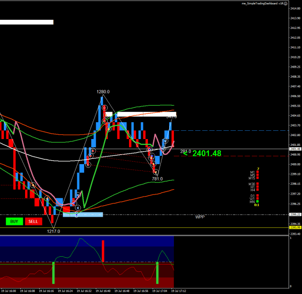
Task: Click the 2393.40 price scale value
Action: [x=295, y=234]
